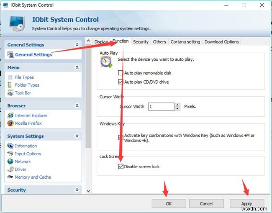
Task: Click sidebar scrollbar up arrow
Action: pos(88,41)
